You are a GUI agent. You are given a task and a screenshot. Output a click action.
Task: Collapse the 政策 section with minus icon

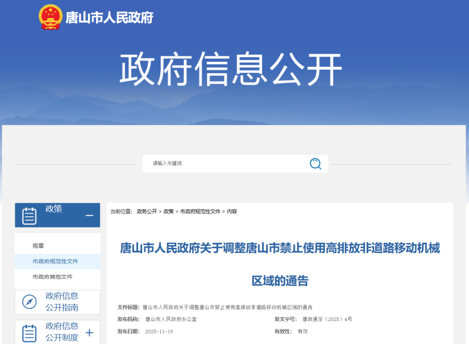[89, 215]
